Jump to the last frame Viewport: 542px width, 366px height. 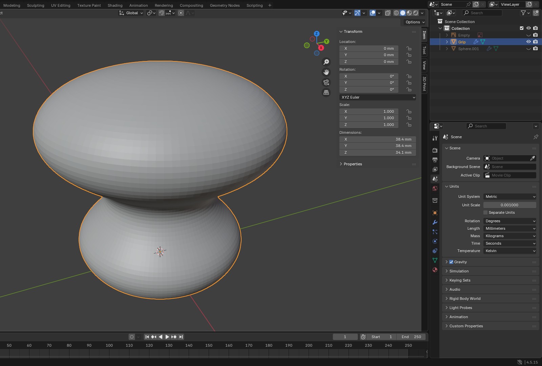[x=181, y=337]
